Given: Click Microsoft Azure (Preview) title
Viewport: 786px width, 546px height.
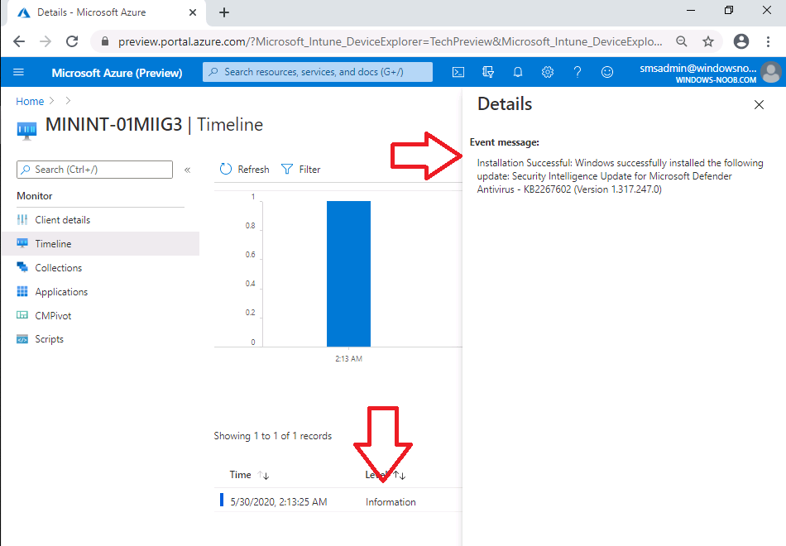Looking at the screenshot, I should [x=117, y=73].
